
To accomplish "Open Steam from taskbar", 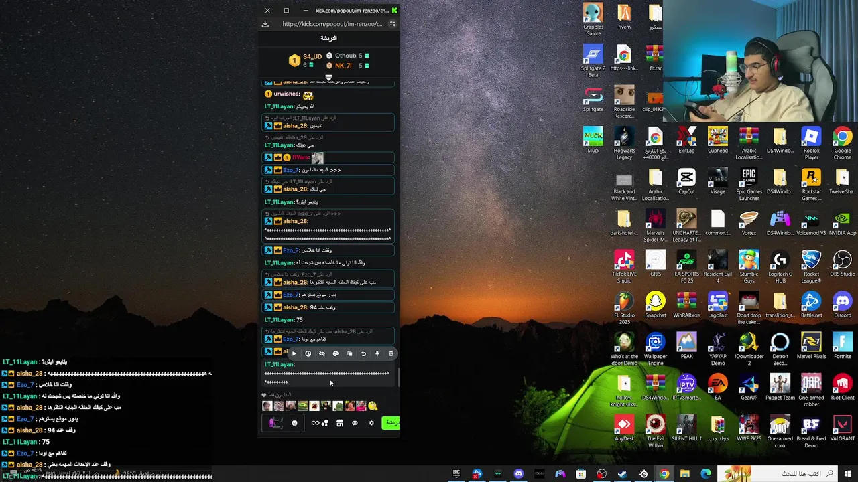I will [x=622, y=474].
